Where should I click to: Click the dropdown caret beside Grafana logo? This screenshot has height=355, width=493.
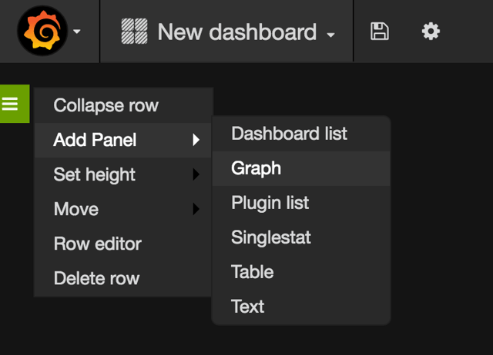point(77,32)
